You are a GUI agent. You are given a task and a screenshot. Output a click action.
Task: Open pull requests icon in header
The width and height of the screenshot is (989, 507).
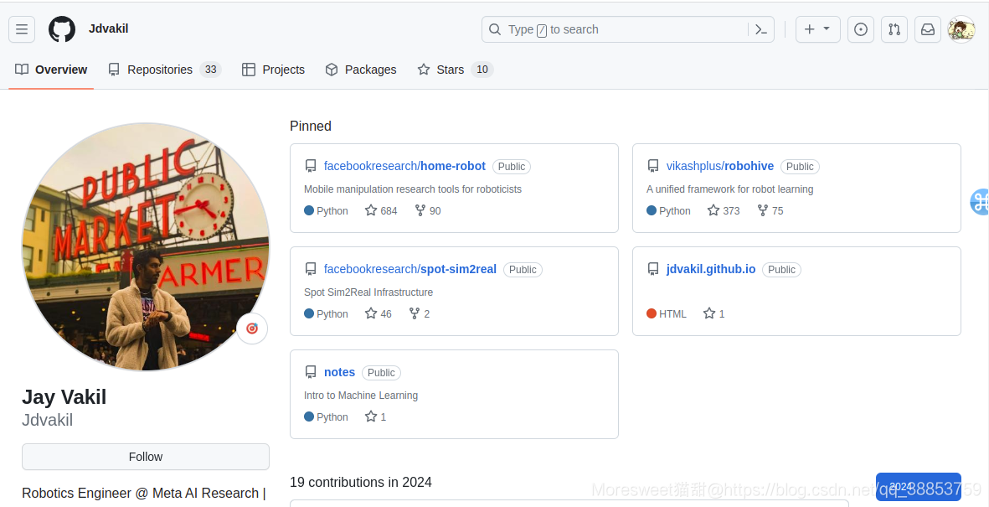tap(894, 29)
